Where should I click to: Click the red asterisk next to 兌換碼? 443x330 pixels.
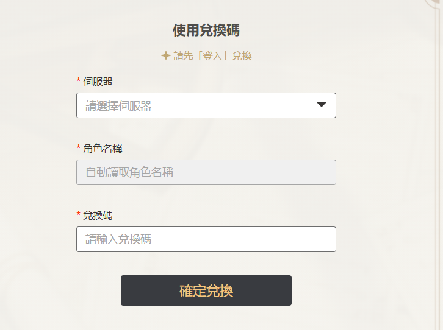point(78,214)
